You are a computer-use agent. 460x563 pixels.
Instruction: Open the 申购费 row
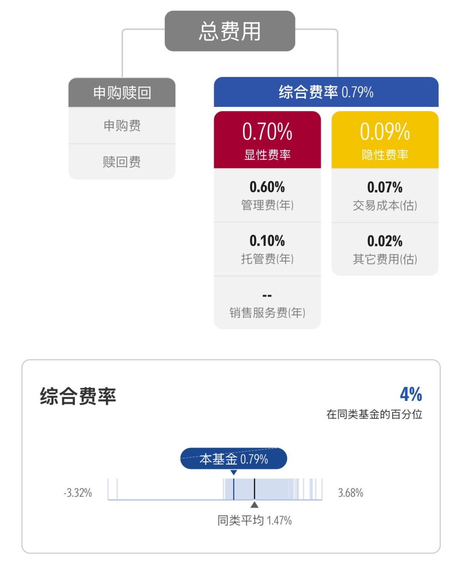(x=122, y=126)
